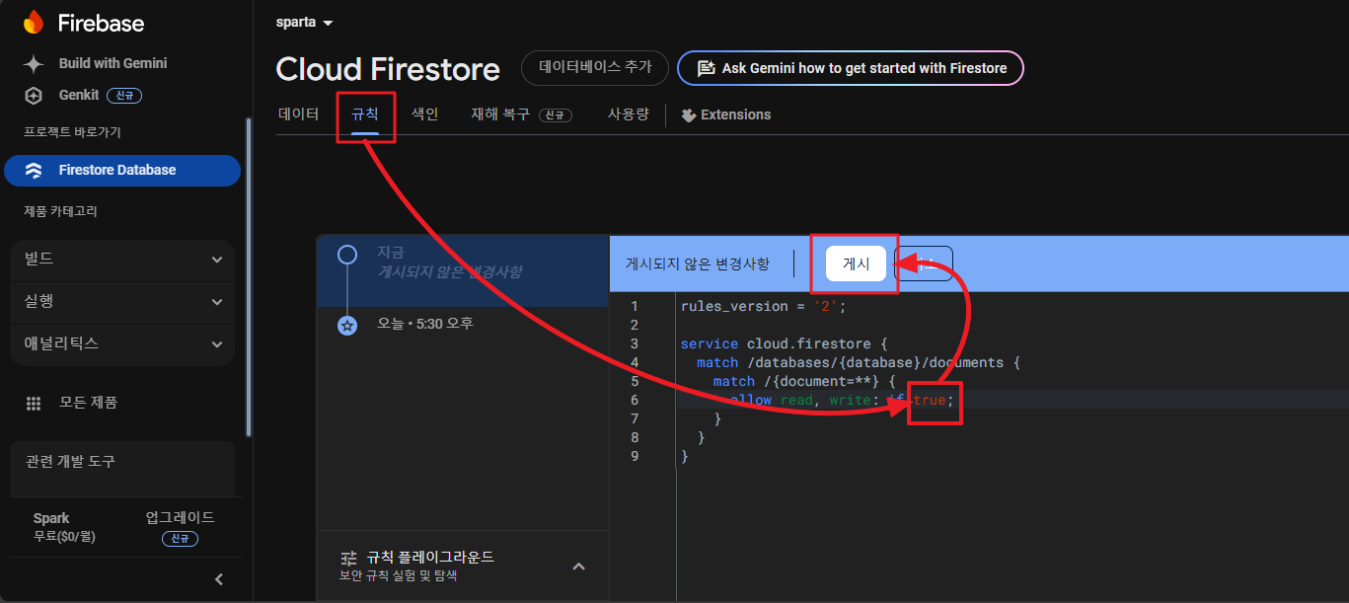Image resolution: width=1349 pixels, height=603 pixels.
Task: Select Firestore Database in sidebar
Action: tap(122, 170)
